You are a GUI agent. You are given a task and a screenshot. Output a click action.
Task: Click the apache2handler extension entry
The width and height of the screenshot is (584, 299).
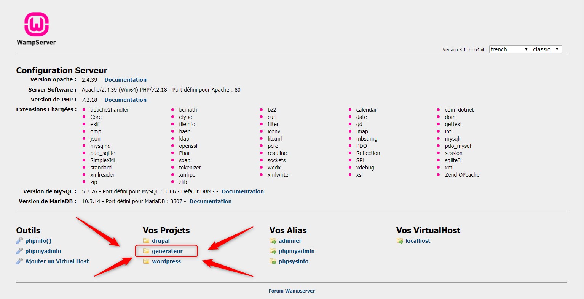[110, 110]
